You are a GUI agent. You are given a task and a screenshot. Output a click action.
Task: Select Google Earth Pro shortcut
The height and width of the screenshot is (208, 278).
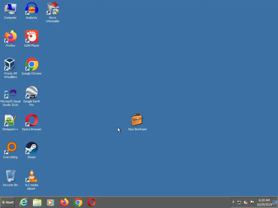coord(31,96)
